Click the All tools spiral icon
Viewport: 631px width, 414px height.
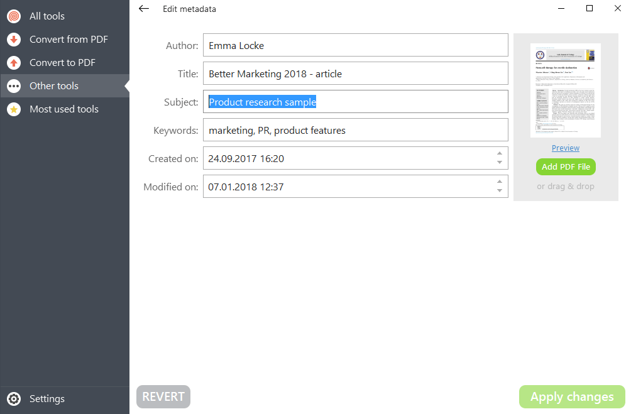14,16
